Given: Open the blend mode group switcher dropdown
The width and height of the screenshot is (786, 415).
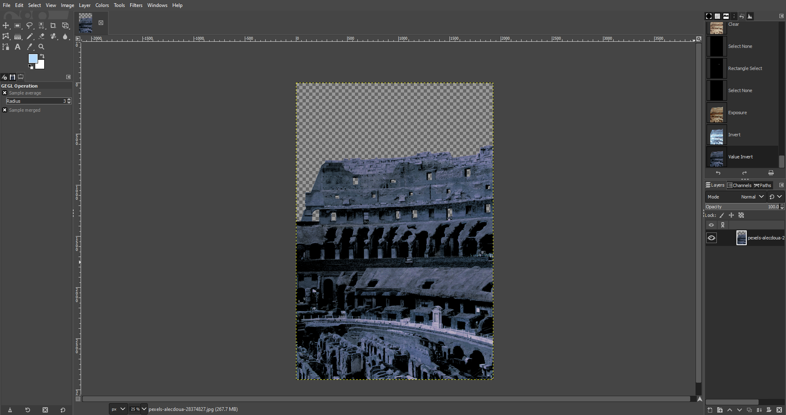Looking at the screenshot, I should [x=775, y=197].
